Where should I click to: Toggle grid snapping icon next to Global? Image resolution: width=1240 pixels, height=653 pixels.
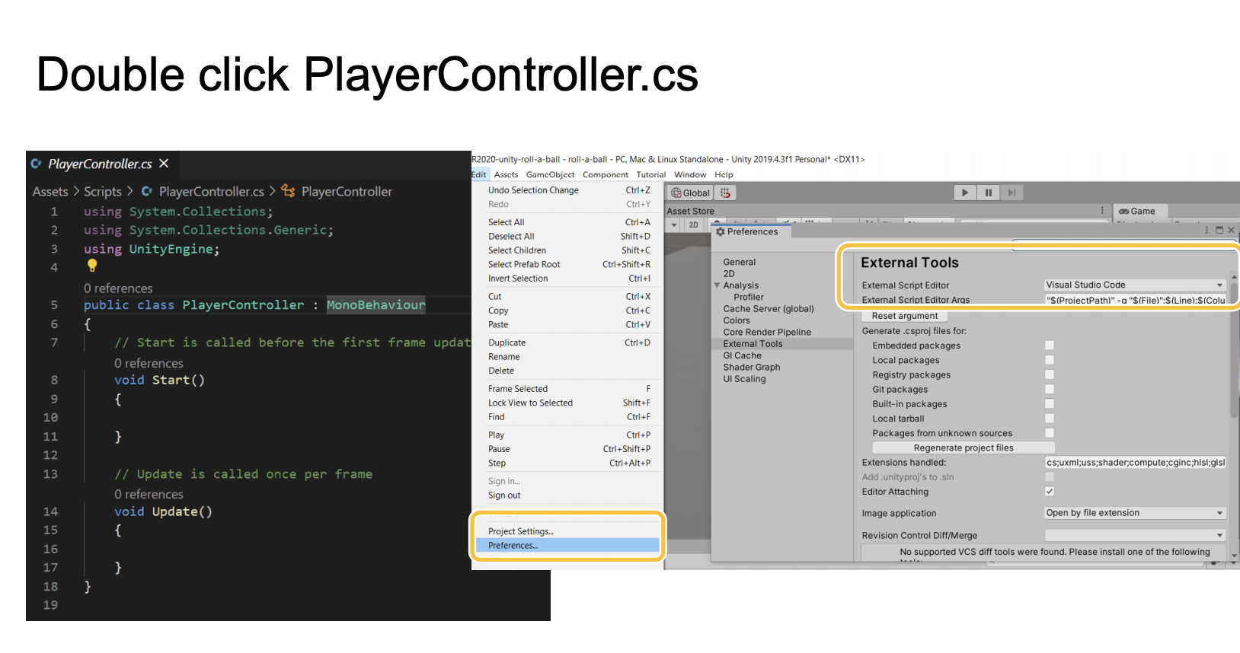coord(725,193)
